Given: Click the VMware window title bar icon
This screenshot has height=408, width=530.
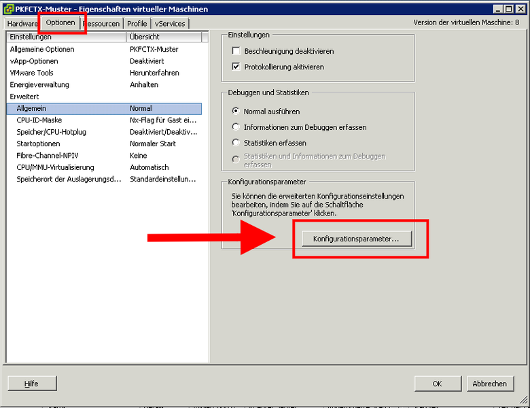Looking at the screenshot, I should tap(9, 9).
